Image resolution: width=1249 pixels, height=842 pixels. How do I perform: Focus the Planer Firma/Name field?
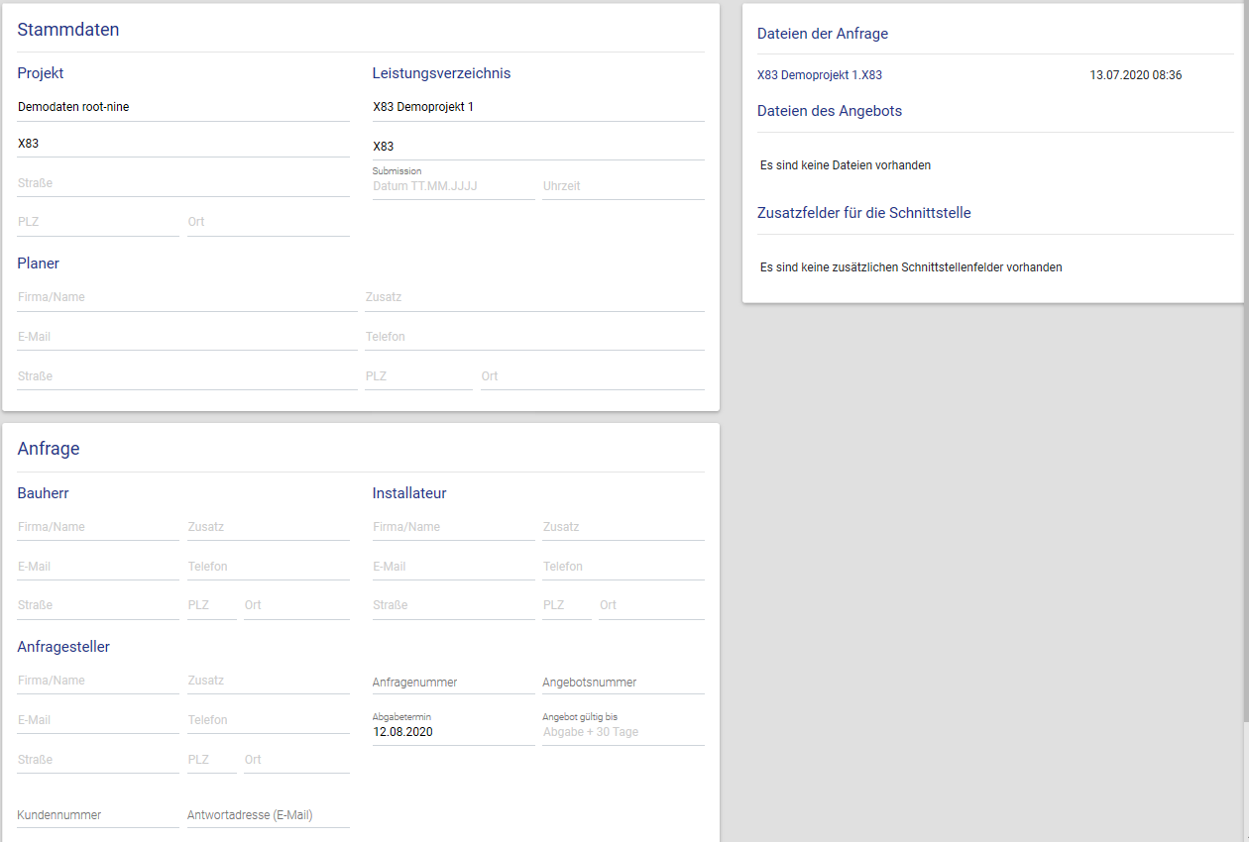click(186, 297)
